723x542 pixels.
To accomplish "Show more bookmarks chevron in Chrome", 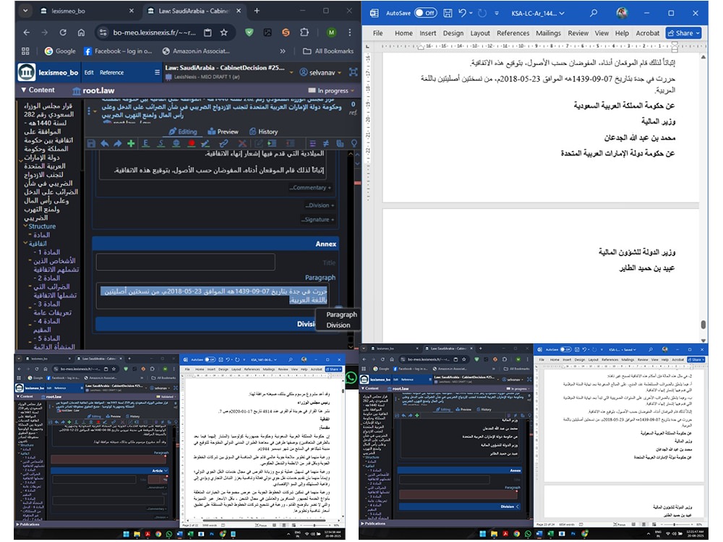I will click(x=283, y=51).
